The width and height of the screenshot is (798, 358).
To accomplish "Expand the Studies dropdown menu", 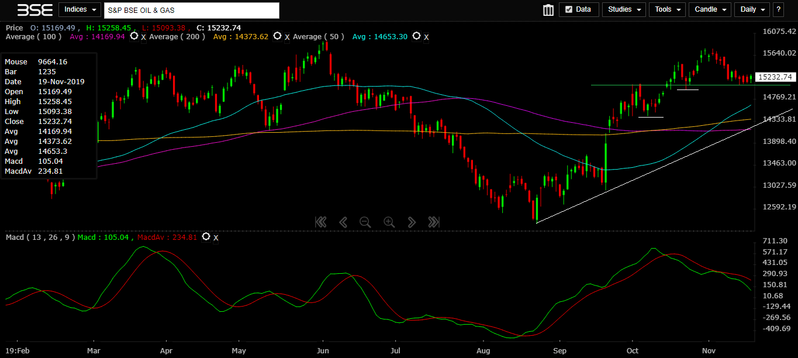I will 624,9.
